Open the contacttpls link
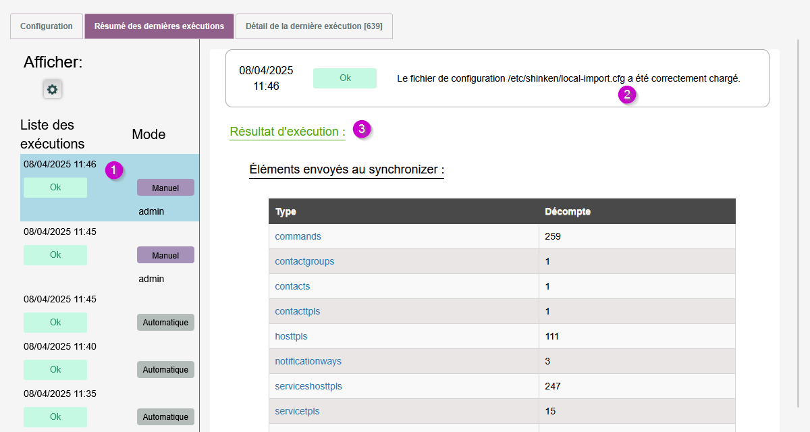This screenshot has width=810, height=432. point(297,311)
